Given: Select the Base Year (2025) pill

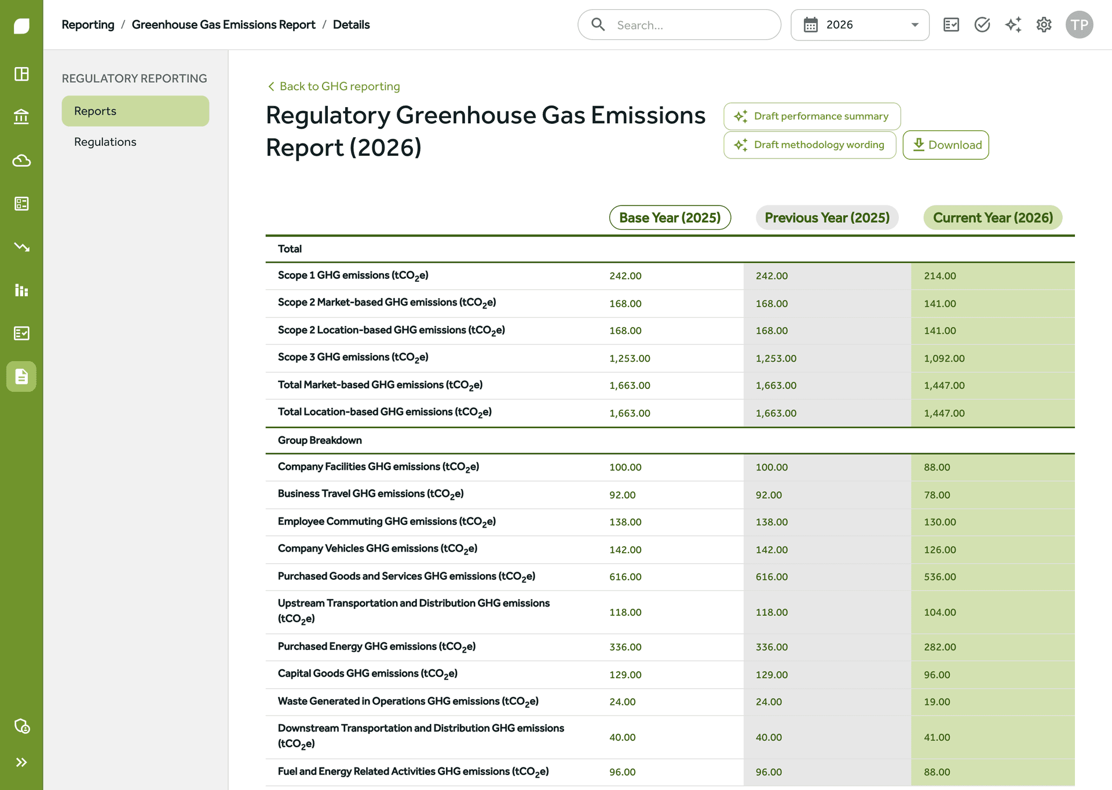Looking at the screenshot, I should pos(670,218).
